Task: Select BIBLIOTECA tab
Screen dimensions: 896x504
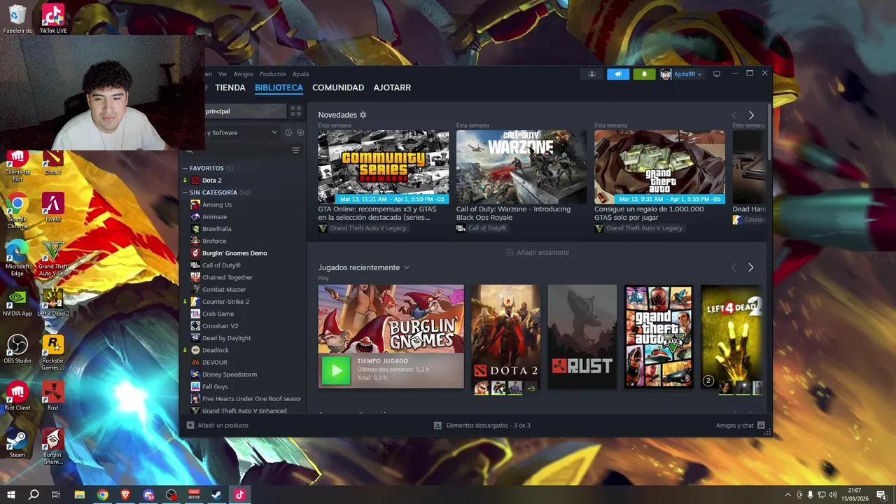Action: click(x=279, y=87)
